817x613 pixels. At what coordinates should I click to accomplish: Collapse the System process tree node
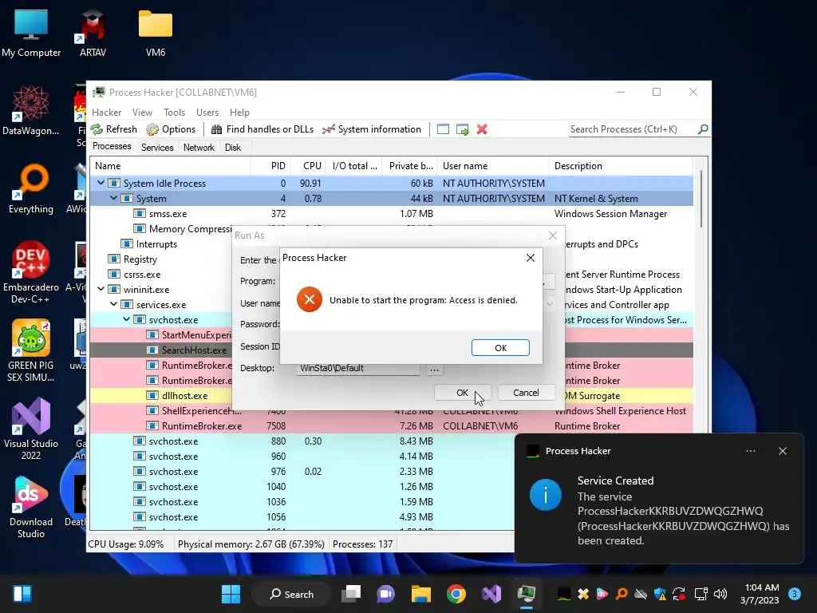113,198
